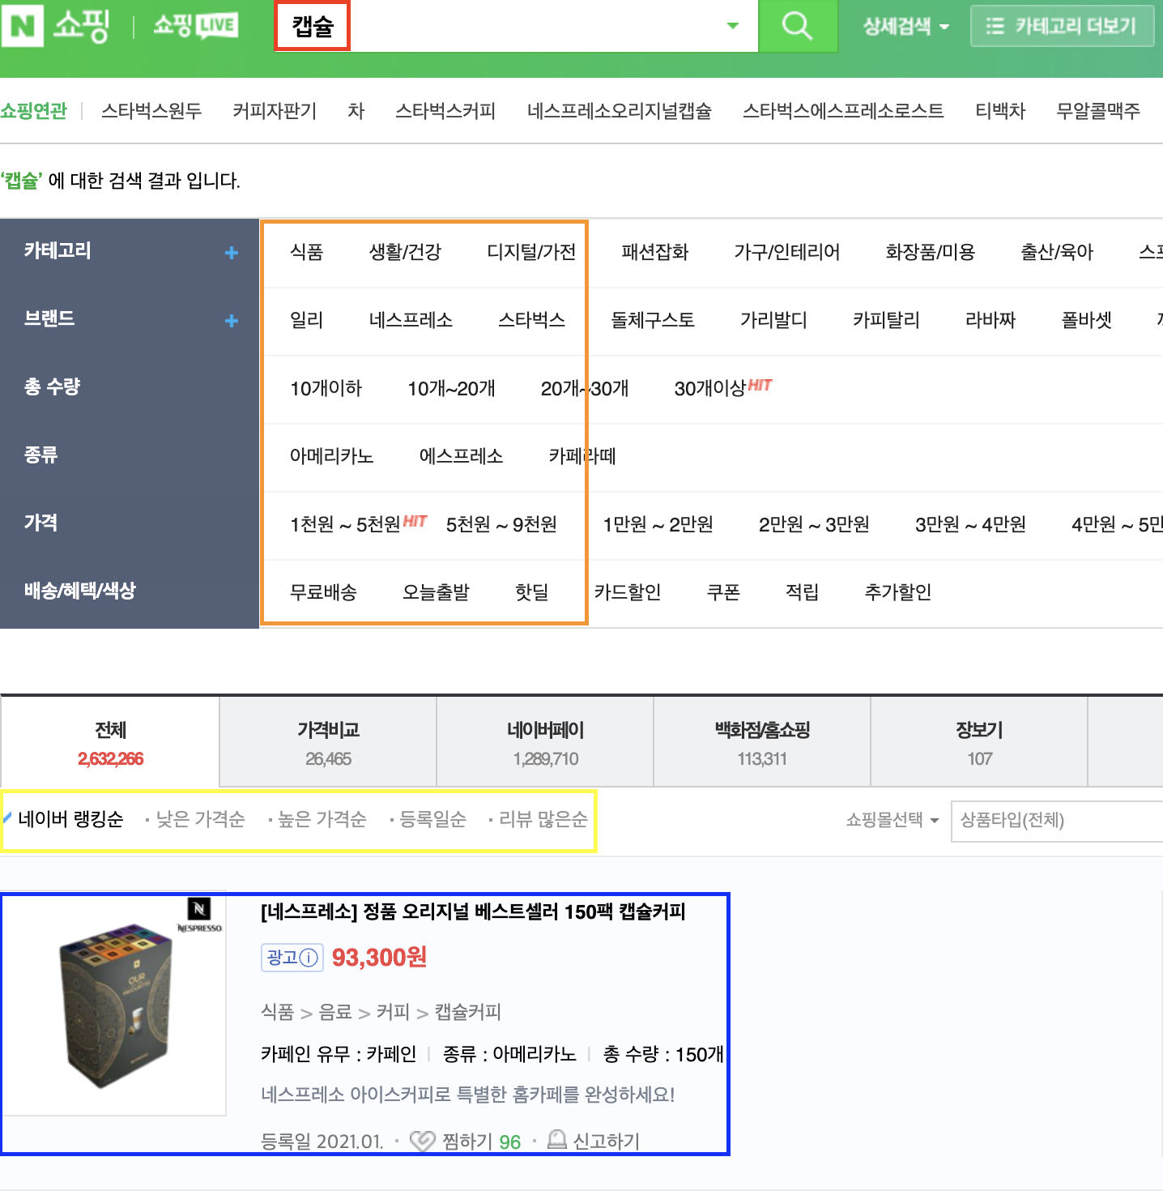The width and height of the screenshot is (1163, 1191).
Task: Click related search 차
Action: [x=356, y=111]
